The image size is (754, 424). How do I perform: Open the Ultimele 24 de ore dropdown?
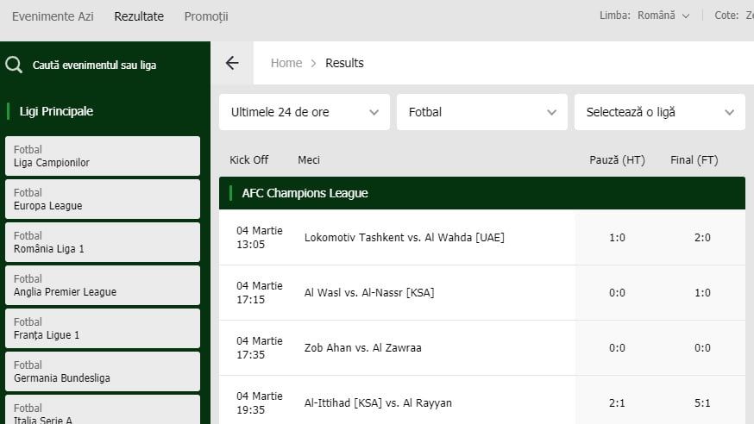tap(304, 112)
